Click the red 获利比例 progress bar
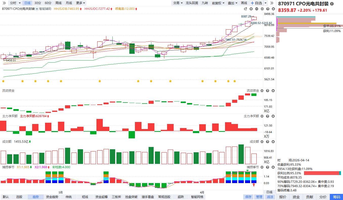This screenshot has width=343, height=200. tap(321, 173)
